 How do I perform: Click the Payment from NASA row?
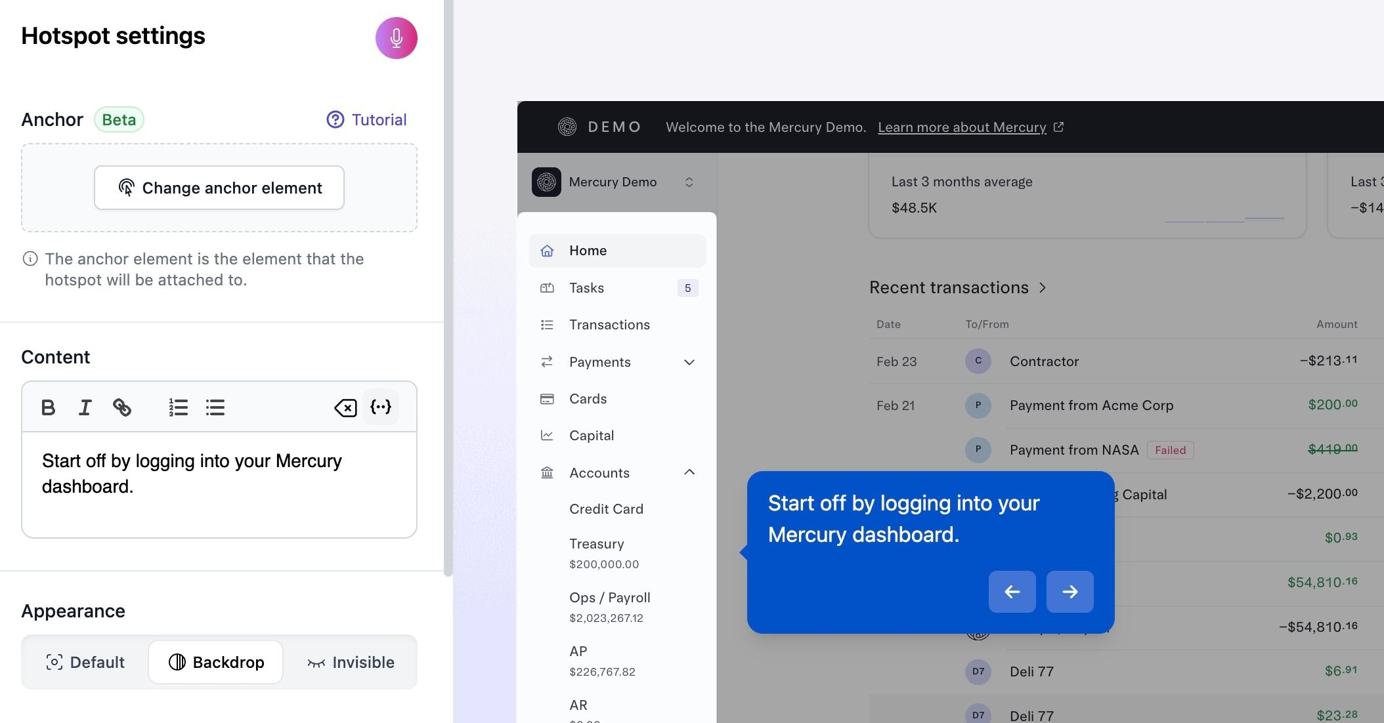[x=1126, y=450]
